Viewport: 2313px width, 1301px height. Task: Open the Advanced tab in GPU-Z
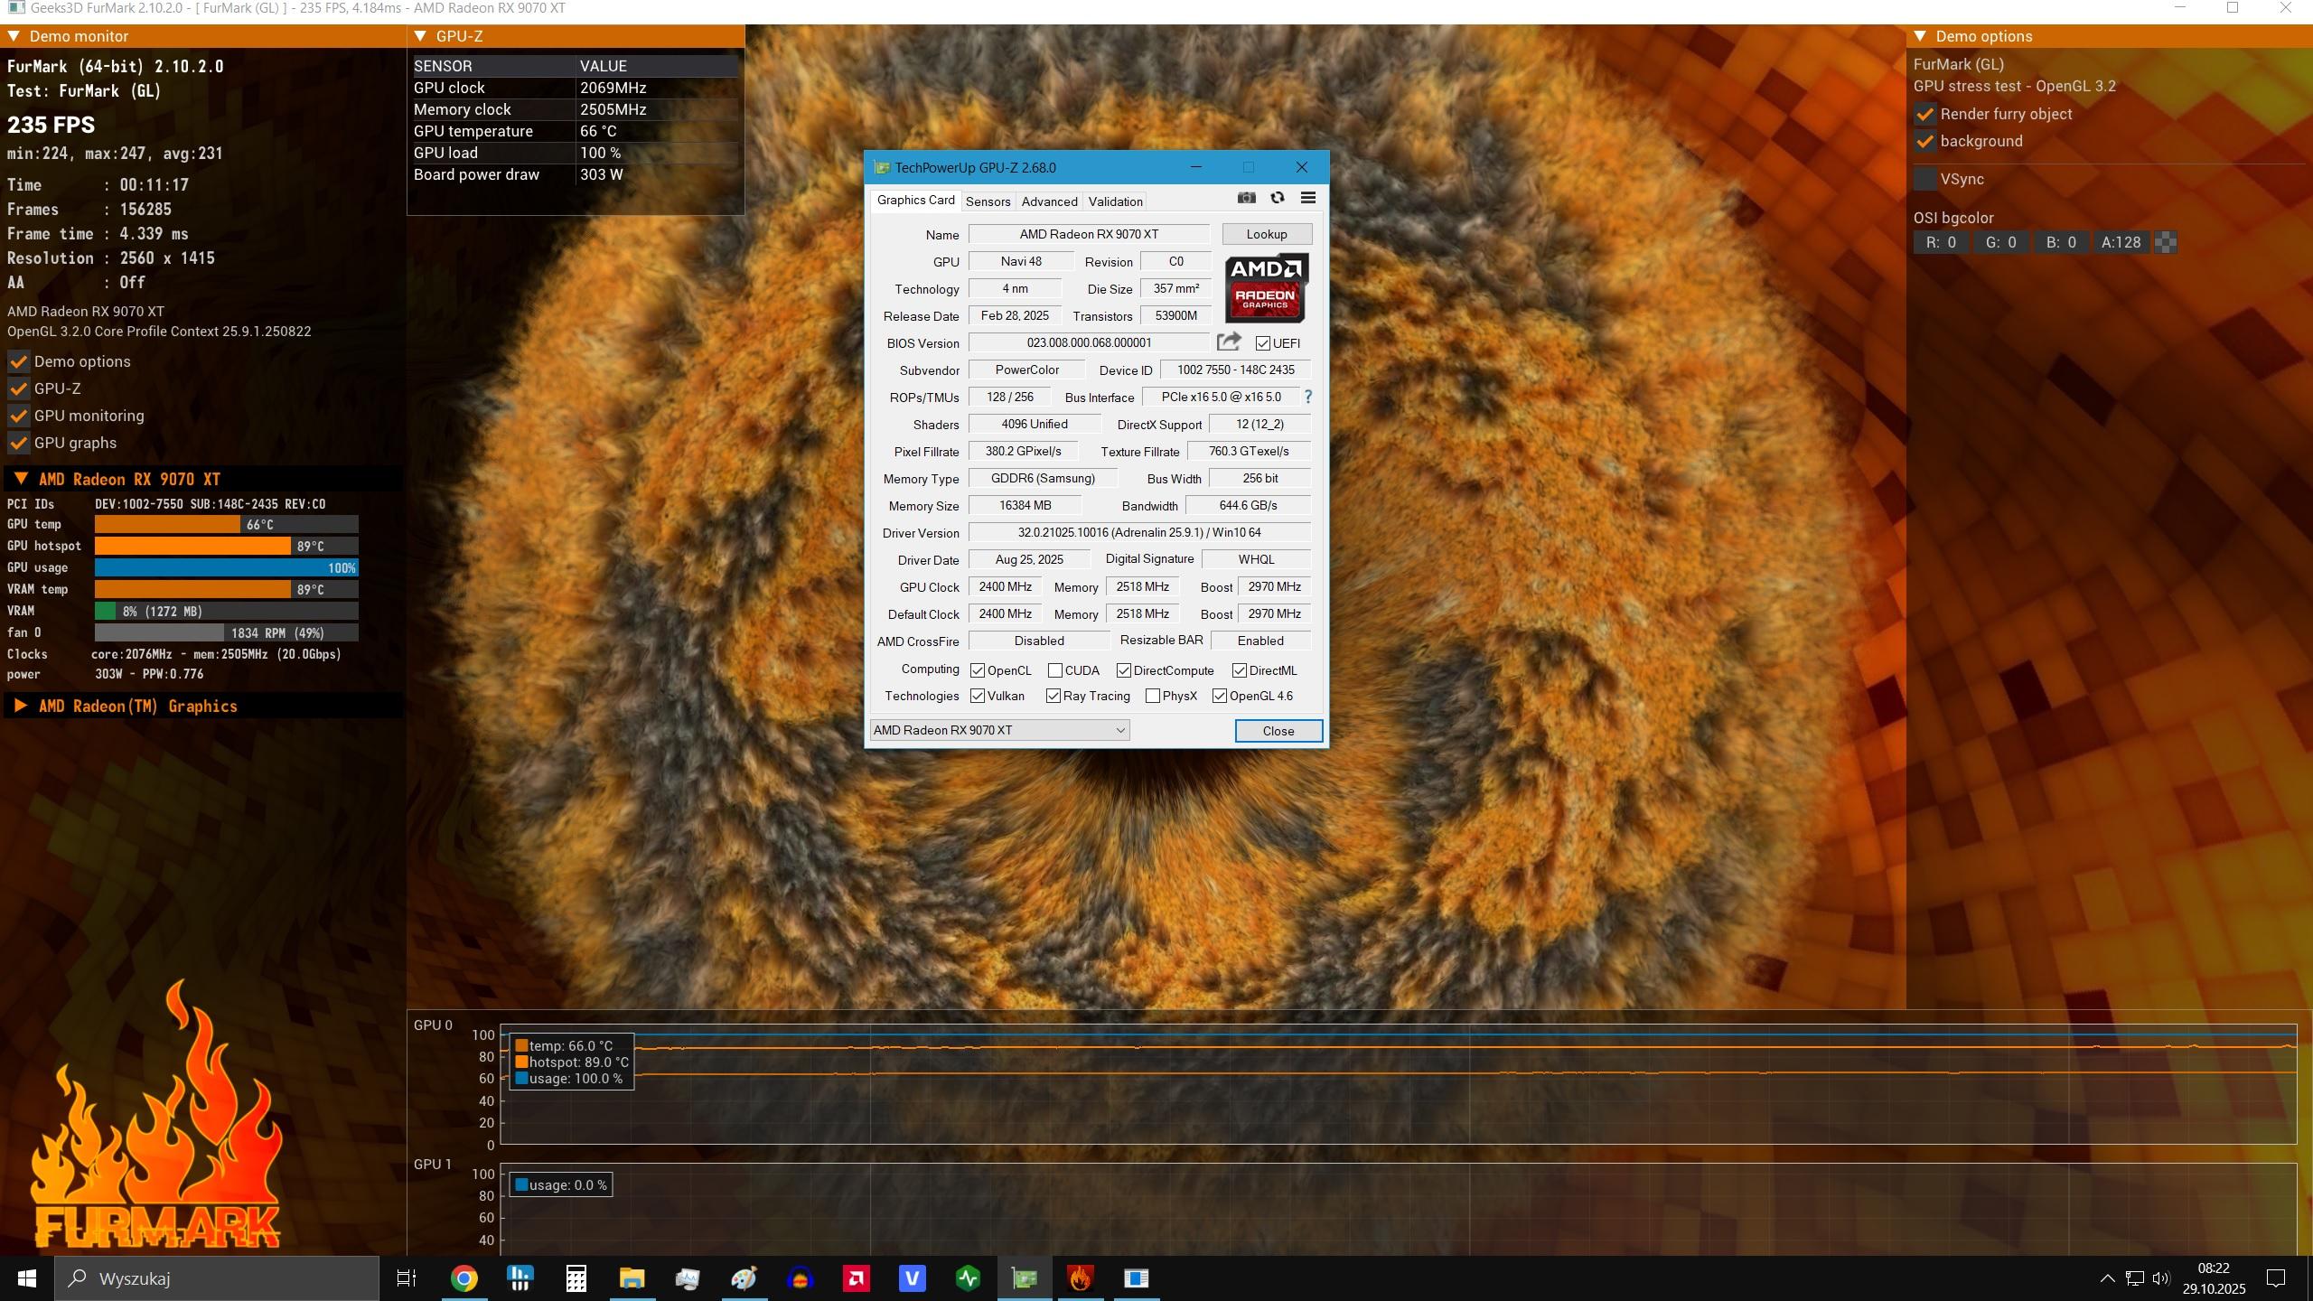tap(1049, 201)
